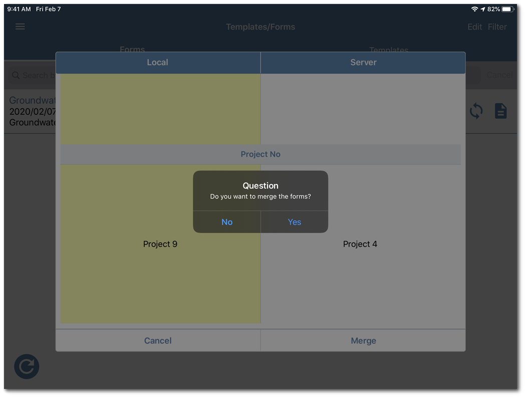525x397 pixels.
Task: Open the hamburger navigation menu
Action: tap(20, 27)
